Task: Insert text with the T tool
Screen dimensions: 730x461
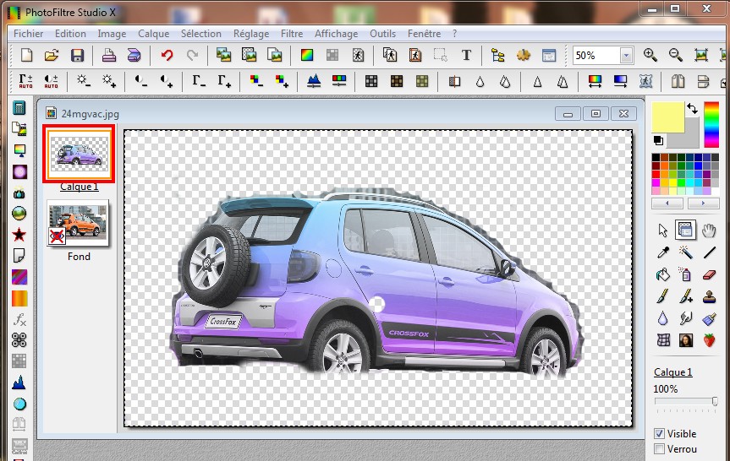Action: pyautogui.click(x=465, y=56)
